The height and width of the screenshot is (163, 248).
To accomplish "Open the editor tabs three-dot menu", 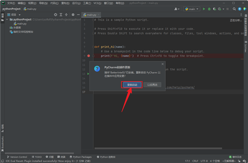I will click(241, 15).
